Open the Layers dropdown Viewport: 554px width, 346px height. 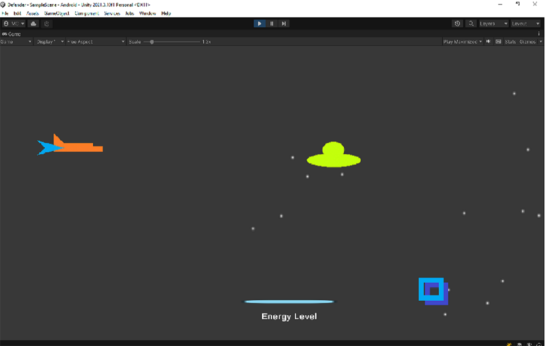click(x=493, y=23)
